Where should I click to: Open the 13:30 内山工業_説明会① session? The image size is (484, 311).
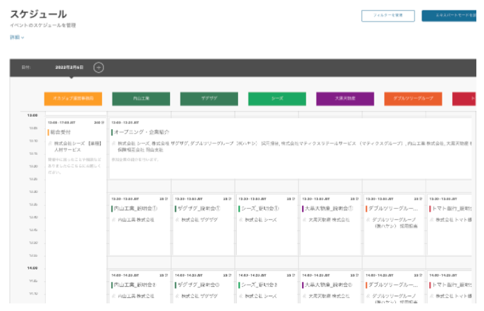point(140,225)
